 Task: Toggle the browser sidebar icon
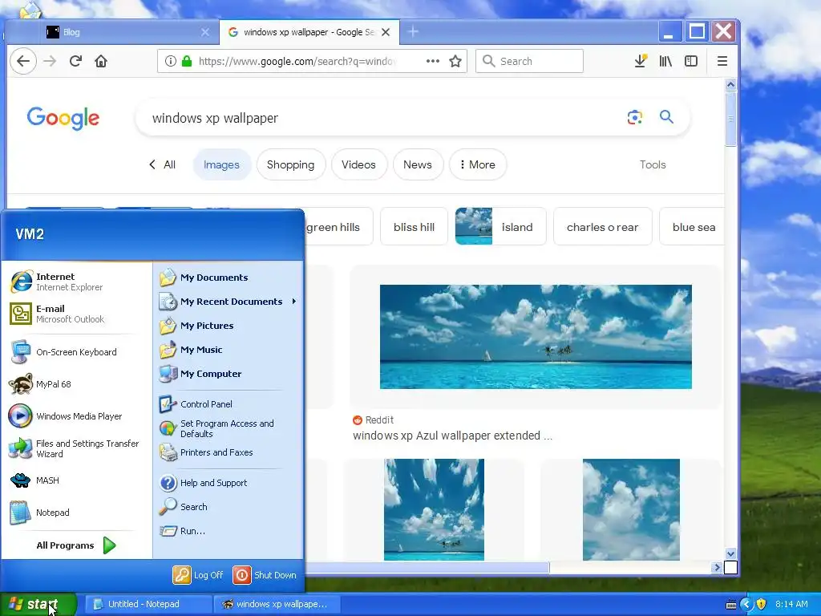[691, 61]
